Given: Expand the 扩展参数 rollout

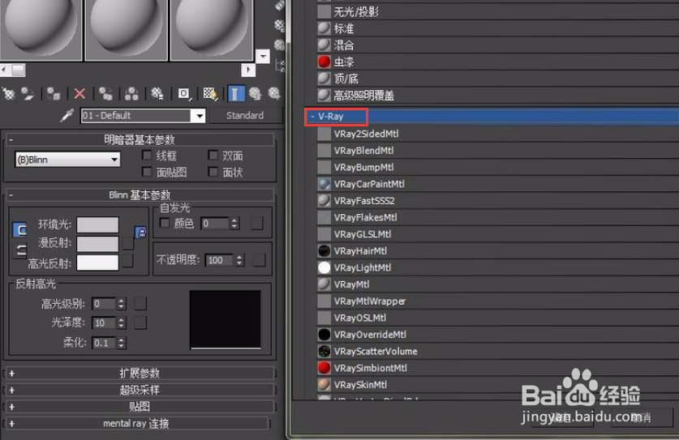Looking at the screenshot, I should click(x=139, y=373).
